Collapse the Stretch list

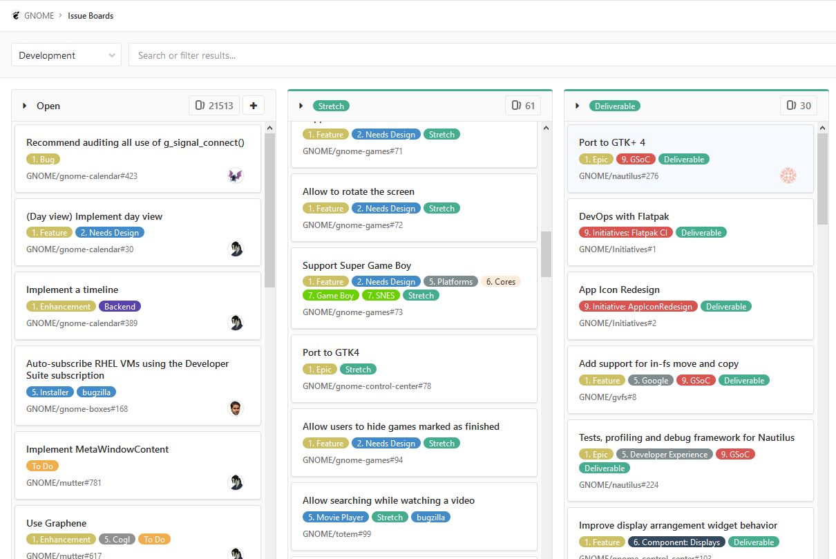point(301,106)
